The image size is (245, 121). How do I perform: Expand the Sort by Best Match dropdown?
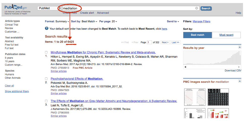pos(84,21)
